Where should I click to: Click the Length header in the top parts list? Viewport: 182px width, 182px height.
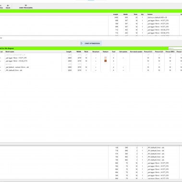point(116,14)
